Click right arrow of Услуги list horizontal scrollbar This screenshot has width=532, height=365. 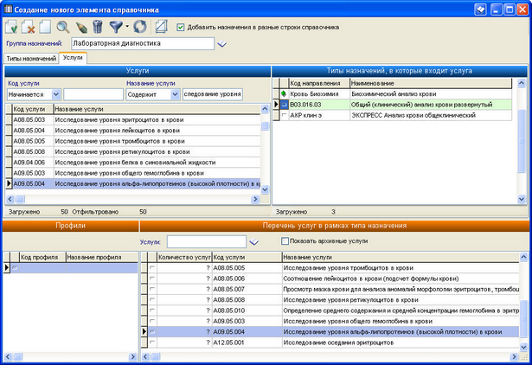click(x=255, y=199)
